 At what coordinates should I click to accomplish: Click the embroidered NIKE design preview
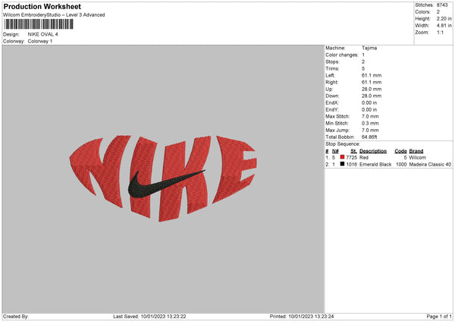[x=163, y=178]
